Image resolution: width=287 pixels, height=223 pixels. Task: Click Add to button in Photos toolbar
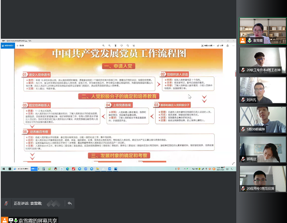coord(20,46)
